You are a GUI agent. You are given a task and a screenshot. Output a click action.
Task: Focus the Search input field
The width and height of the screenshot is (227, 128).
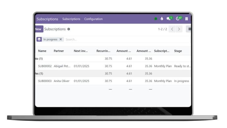[127, 39]
